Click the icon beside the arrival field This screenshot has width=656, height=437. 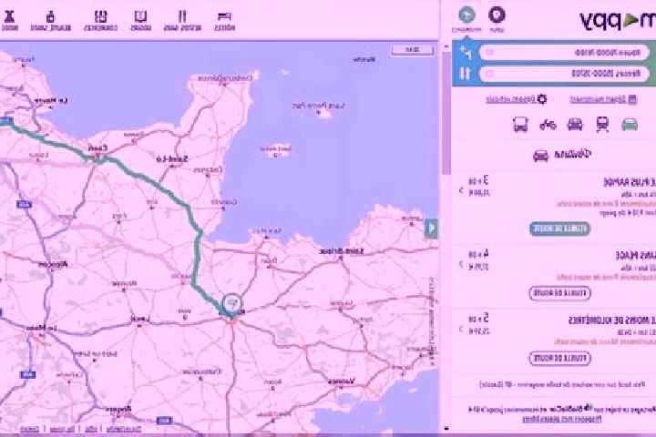(x=465, y=74)
